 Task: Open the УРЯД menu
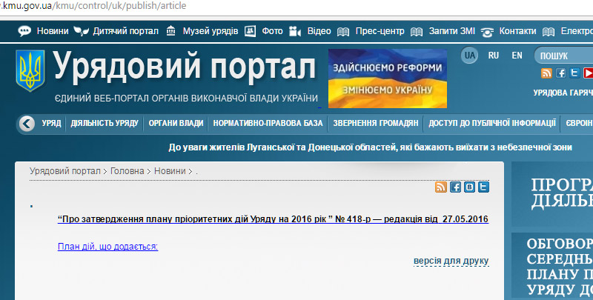[x=51, y=123]
